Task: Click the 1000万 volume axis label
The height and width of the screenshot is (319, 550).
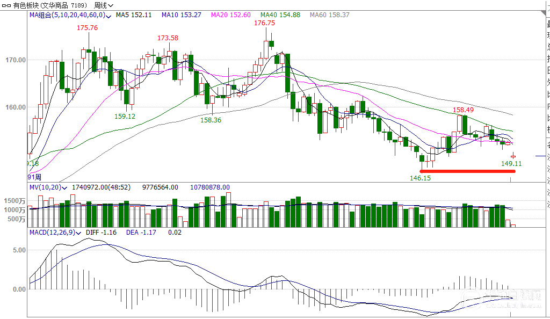Action: [x=15, y=211]
